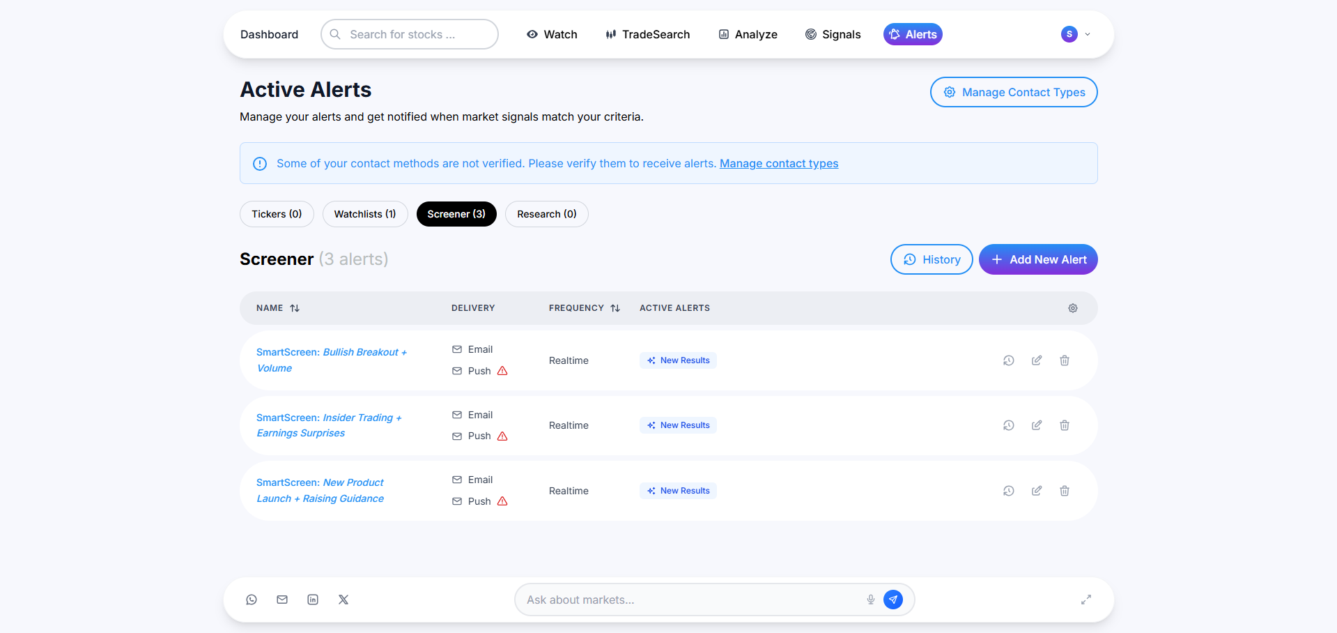1337x633 pixels.
Task: Open Manage Contact Types button
Action: [x=1013, y=92]
